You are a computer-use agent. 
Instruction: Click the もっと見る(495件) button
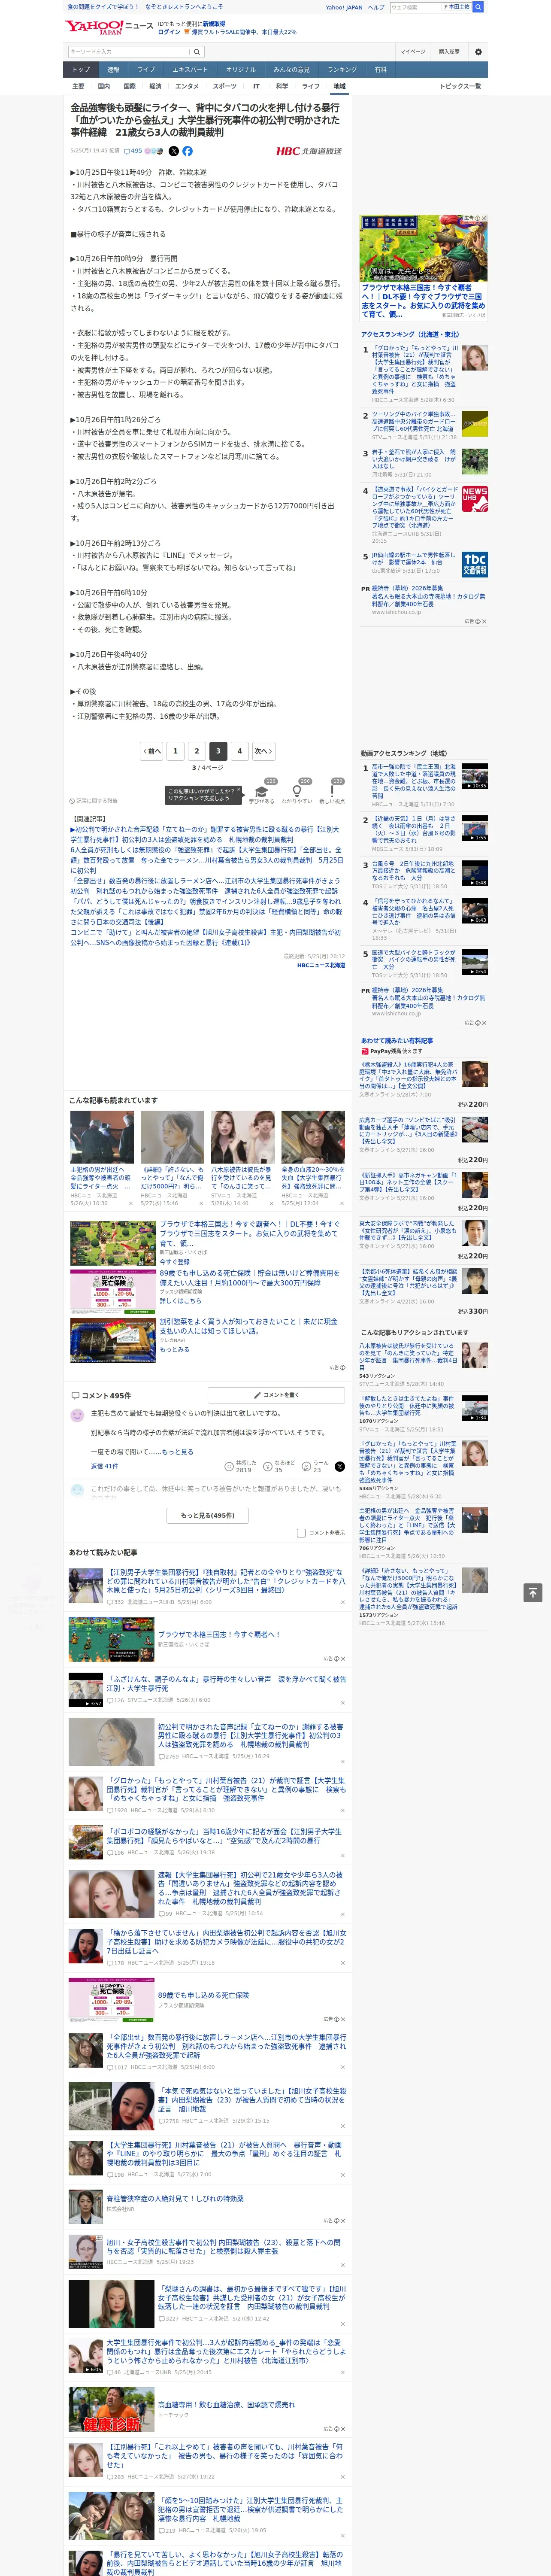[x=208, y=1515]
